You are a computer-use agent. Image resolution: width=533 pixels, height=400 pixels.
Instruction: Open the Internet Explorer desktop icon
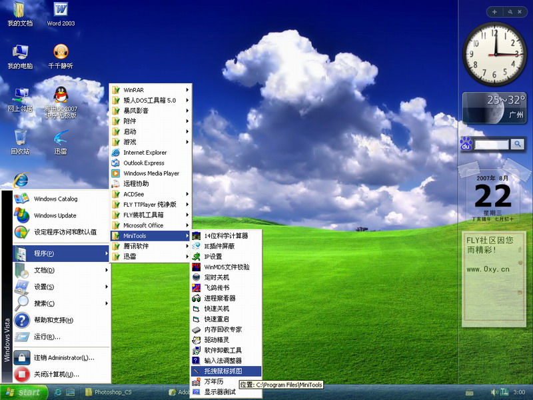tap(21, 179)
